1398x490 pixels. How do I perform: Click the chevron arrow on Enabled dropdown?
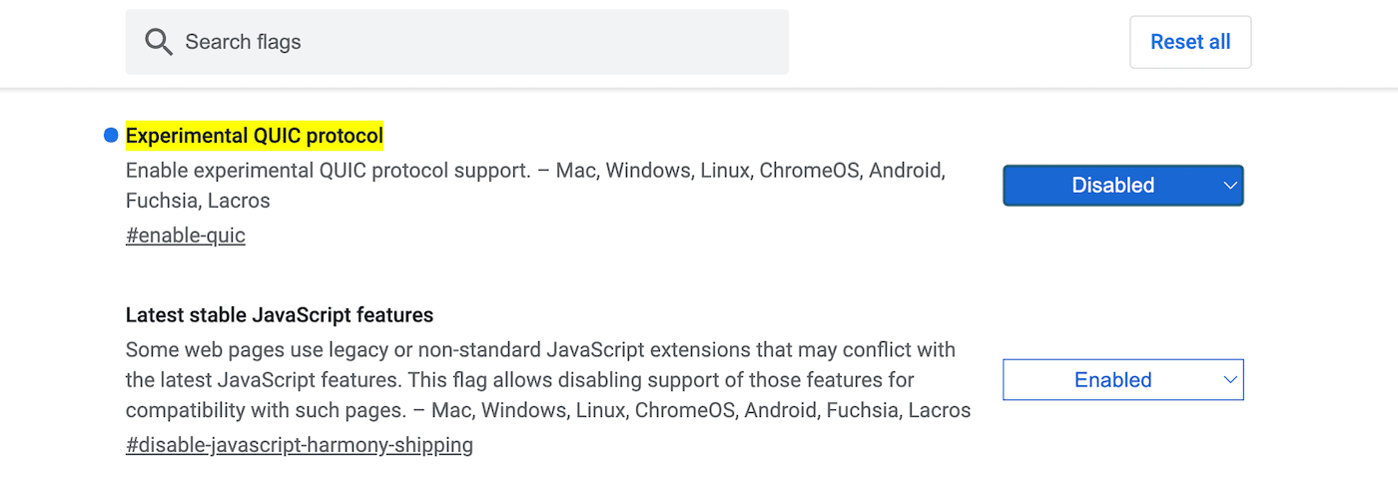click(x=1230, y=380)
